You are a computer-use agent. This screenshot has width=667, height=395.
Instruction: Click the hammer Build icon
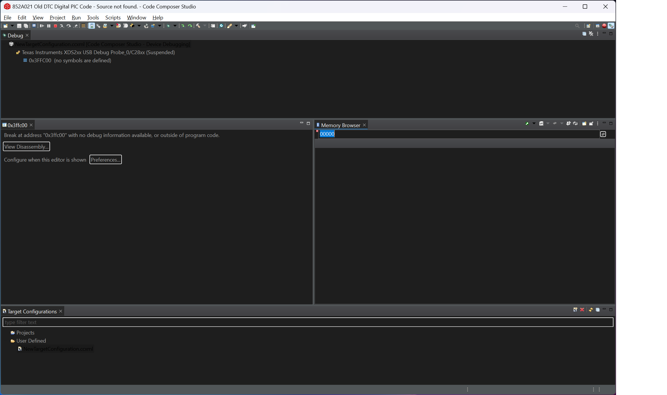tap(198, 26)
